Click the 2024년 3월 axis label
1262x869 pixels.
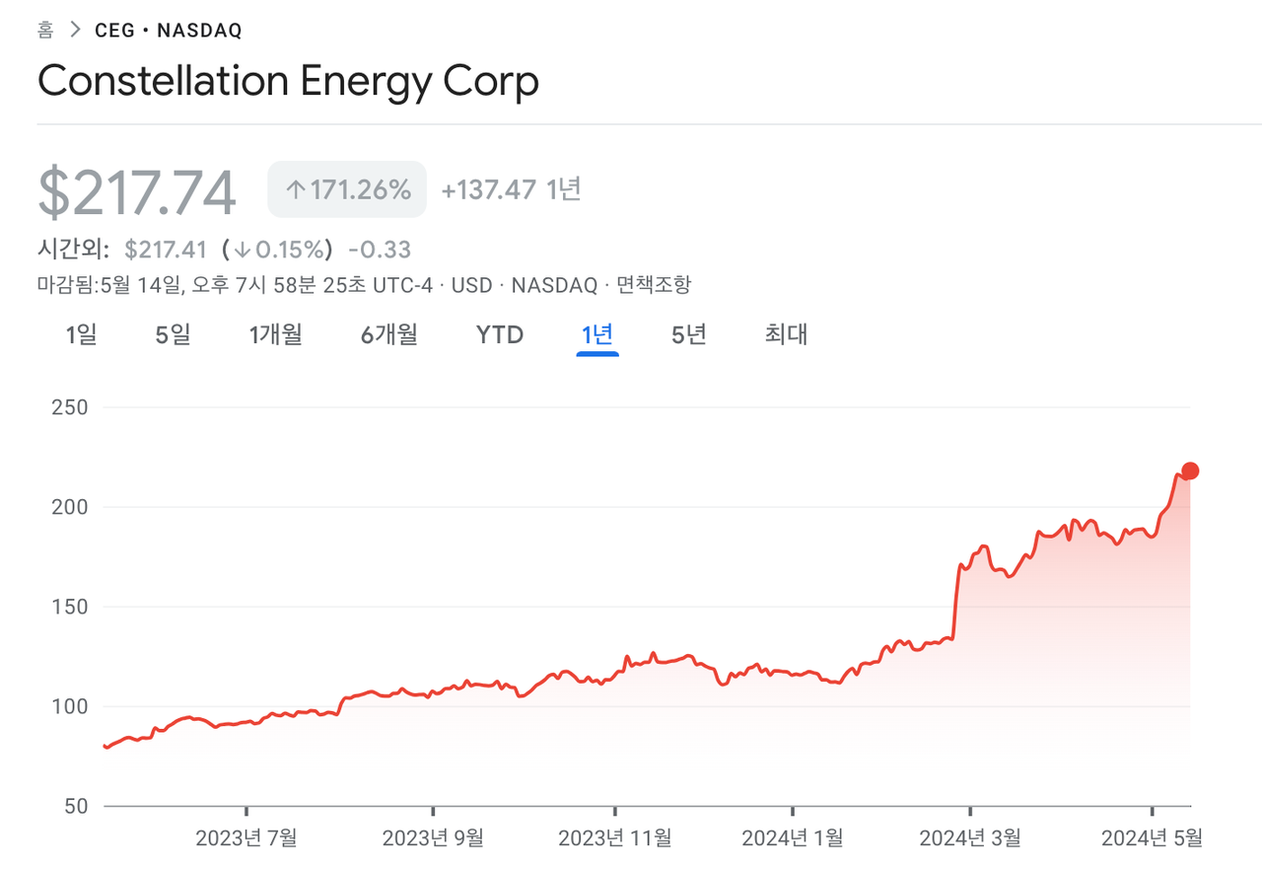coord(970,838)
